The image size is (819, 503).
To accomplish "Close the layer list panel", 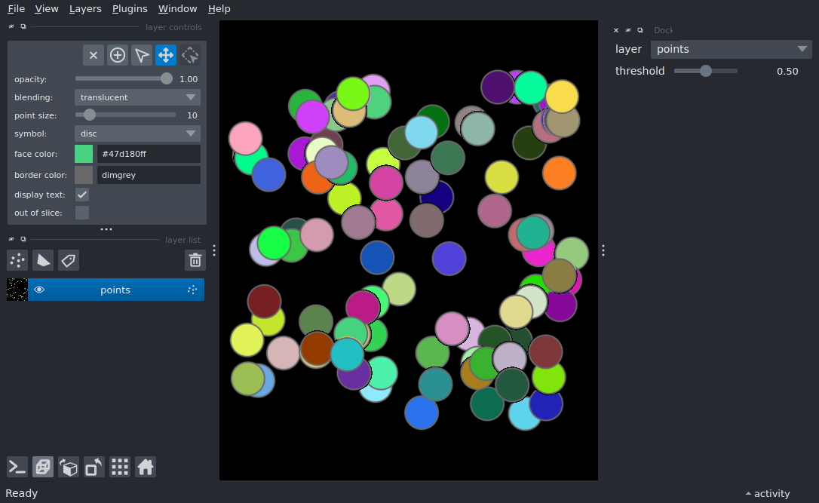I will [x=11, y=239].
